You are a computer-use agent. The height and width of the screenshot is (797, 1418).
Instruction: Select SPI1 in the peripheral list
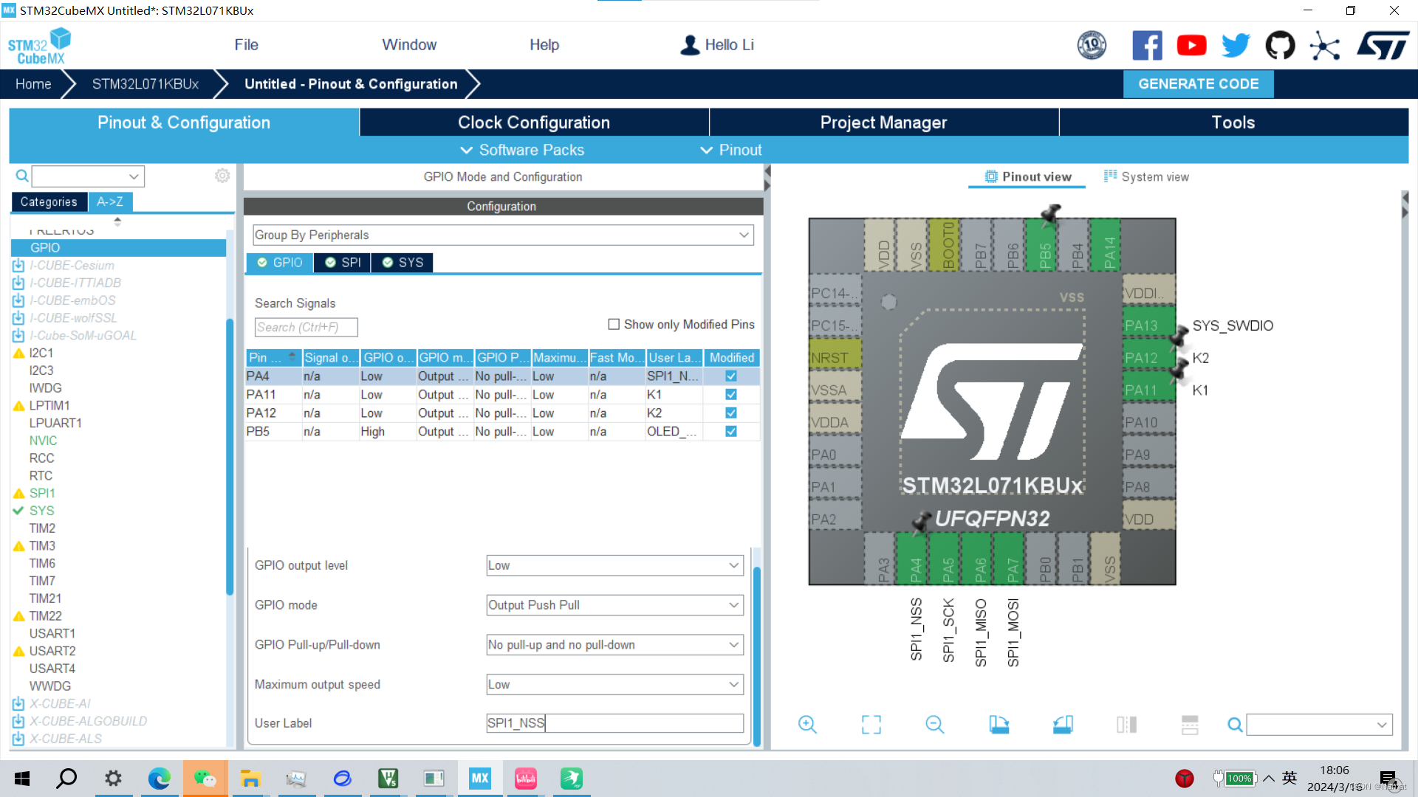[42, 493]
